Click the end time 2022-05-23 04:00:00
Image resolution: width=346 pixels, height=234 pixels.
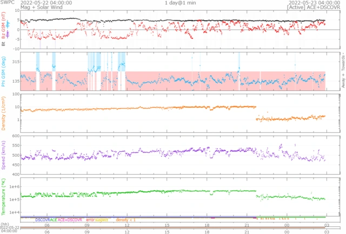point(315,3)
